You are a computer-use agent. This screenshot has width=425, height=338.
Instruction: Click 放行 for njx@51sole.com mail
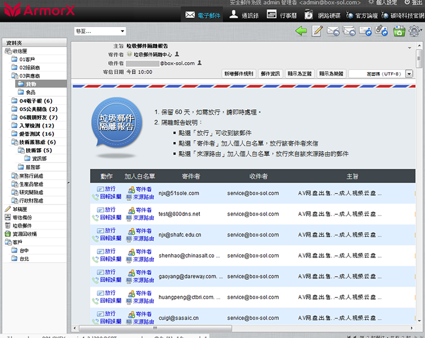point(109,189)
